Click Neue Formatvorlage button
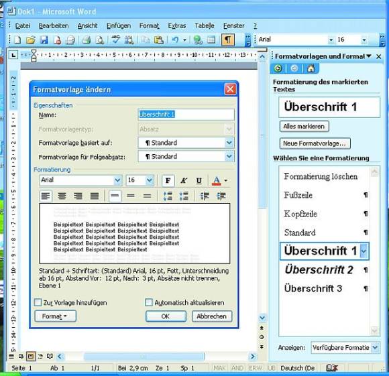The image size is (389, 376). [x=315, y=143]
